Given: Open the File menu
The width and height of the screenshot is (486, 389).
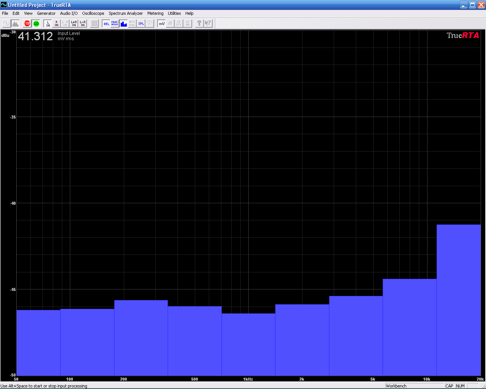Looking at the screenshot, I should pyautogui.click(x=5, y=13).
